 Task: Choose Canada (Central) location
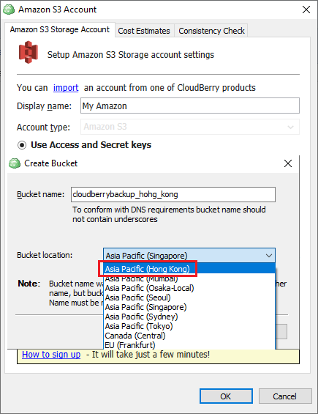coord(189,336)
